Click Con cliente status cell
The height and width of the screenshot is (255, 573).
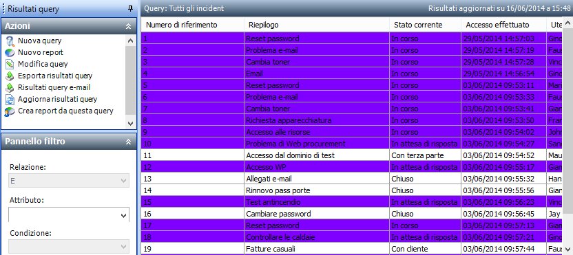pos(426,249)
